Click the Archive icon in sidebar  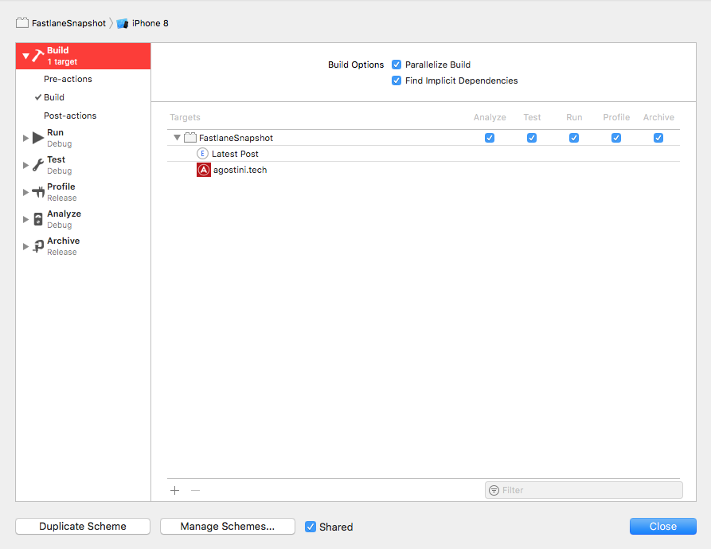coord(38,246)
